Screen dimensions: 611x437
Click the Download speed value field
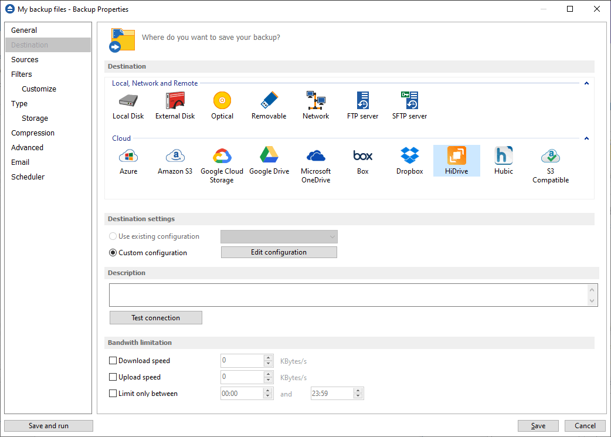pos(242,361)
